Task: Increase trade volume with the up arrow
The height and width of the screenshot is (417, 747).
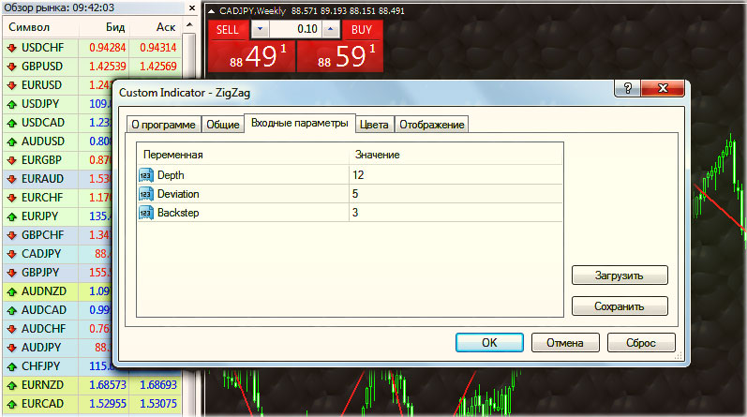Action: point(328,29)
